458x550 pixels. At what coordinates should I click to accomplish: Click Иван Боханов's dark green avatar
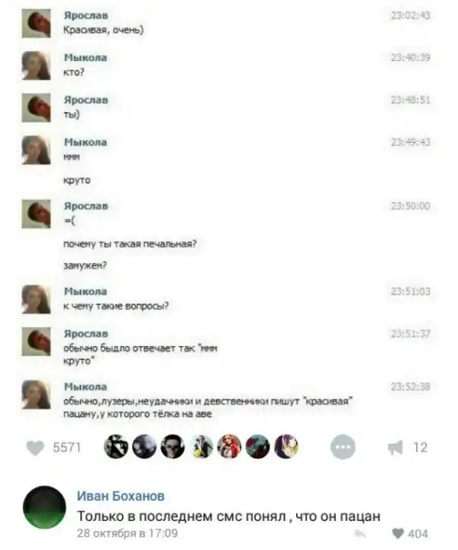44,507
